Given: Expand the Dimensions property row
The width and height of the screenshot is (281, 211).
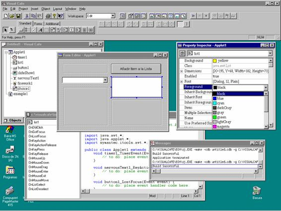Looking at the screenshot, I should (182, 71).
